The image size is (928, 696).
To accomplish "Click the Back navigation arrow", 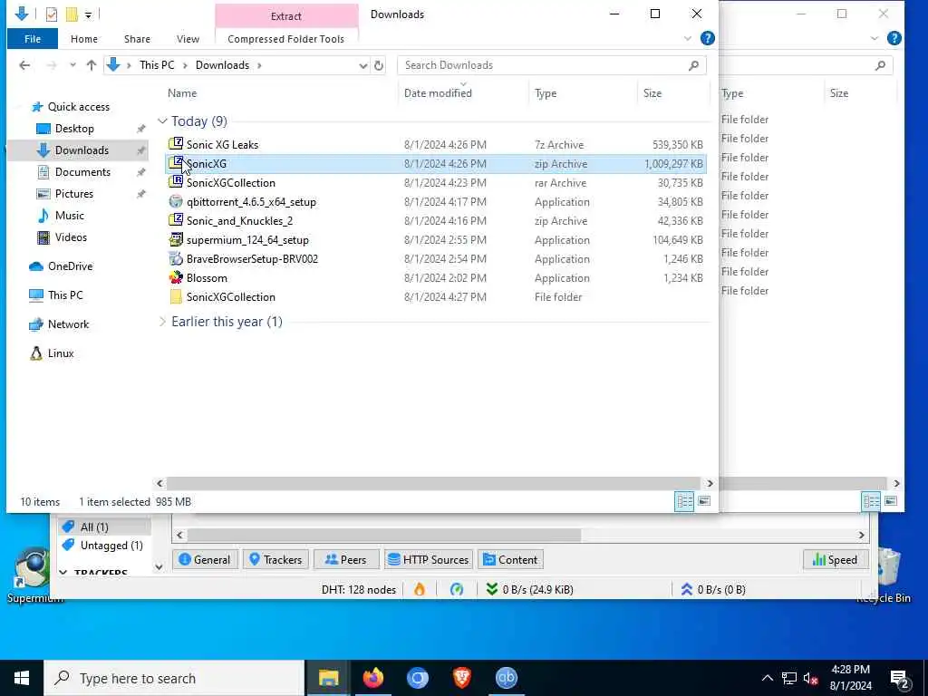I will pyautogui.click(x=24, y=65).
